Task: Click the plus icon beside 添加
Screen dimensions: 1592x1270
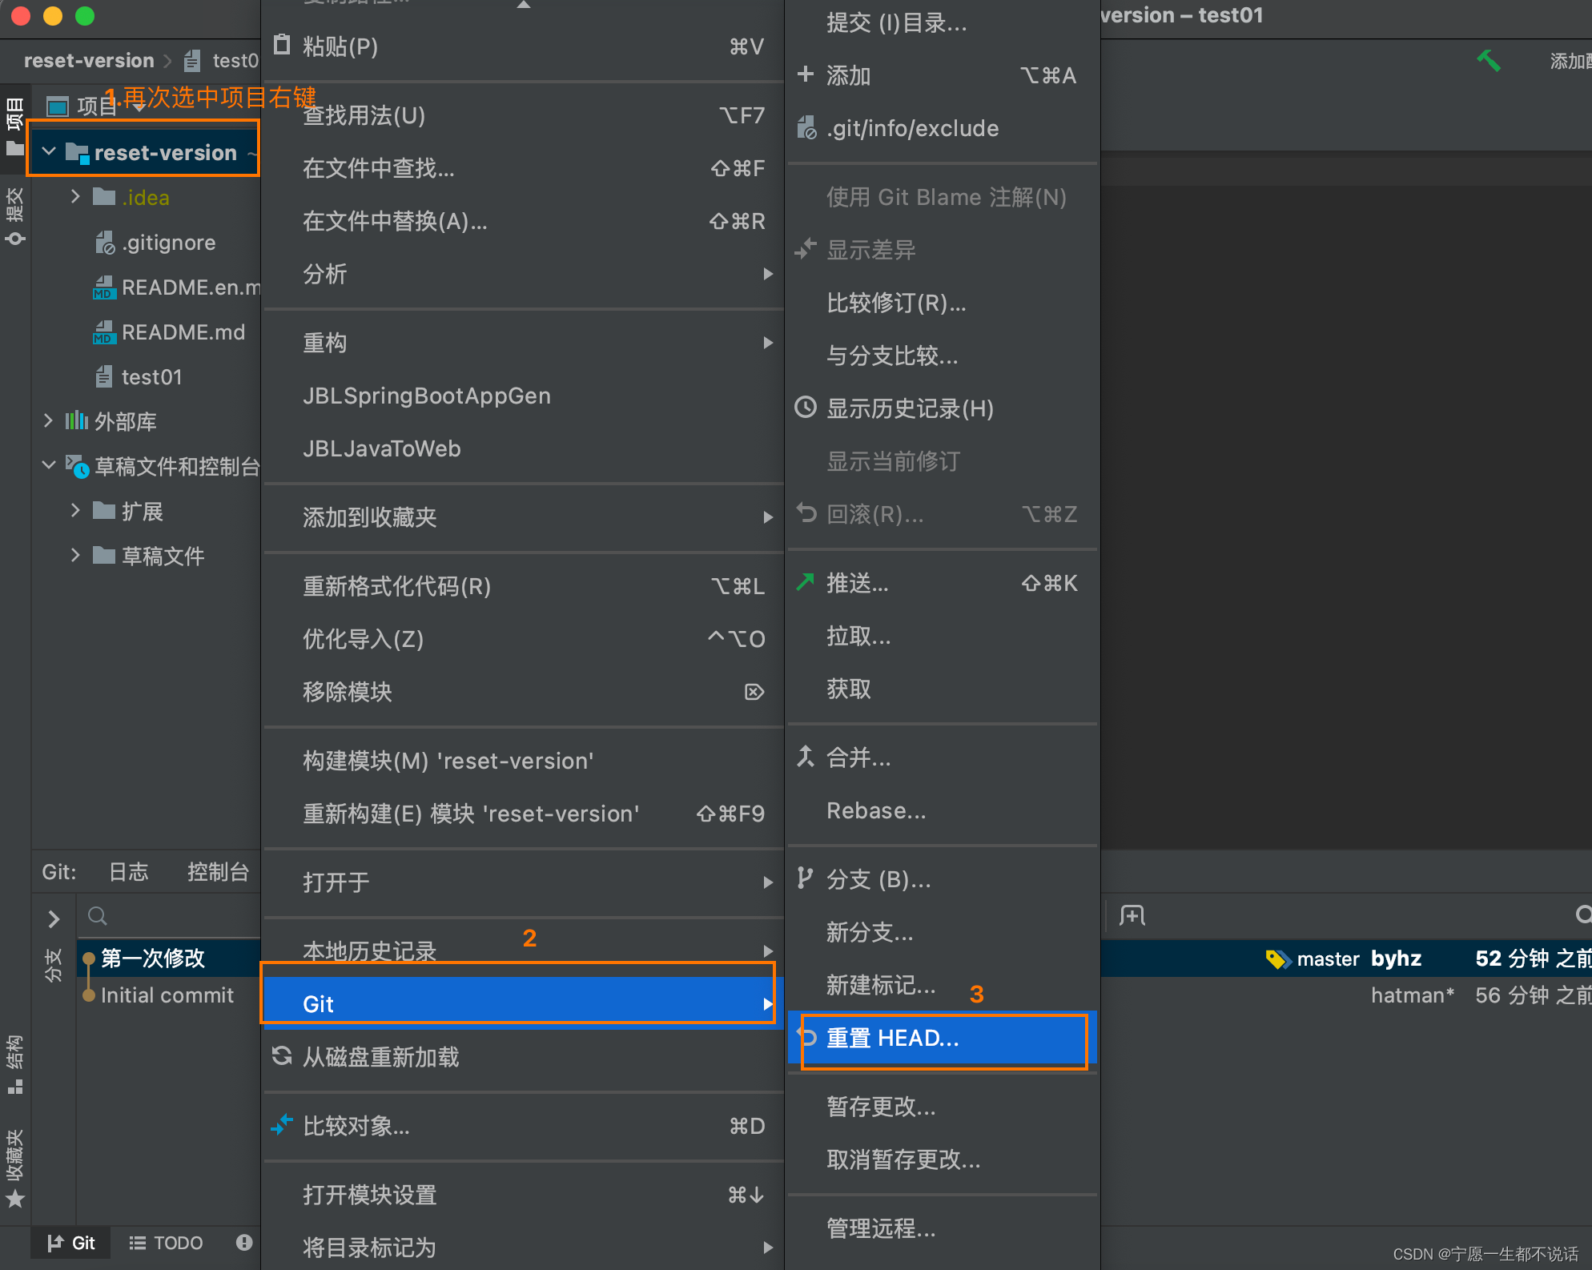Action: coord(806,74)
